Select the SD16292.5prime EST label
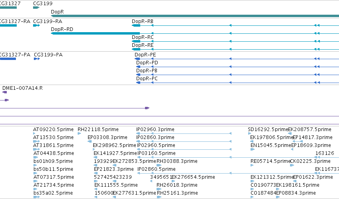This screenshot has height=199, width=339. coord(268,129)
